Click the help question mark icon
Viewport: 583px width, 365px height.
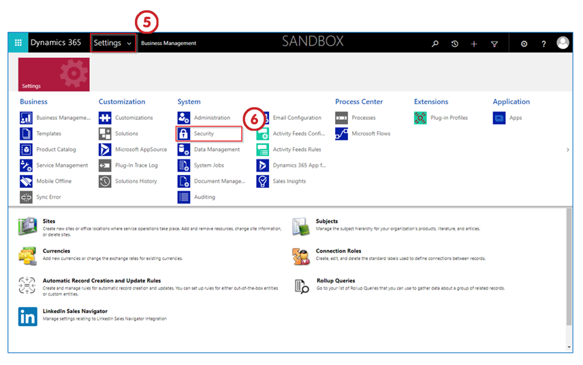coord(543,44)
